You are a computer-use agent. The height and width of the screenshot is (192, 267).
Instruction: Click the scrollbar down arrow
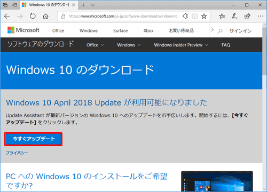coord(264,189)
